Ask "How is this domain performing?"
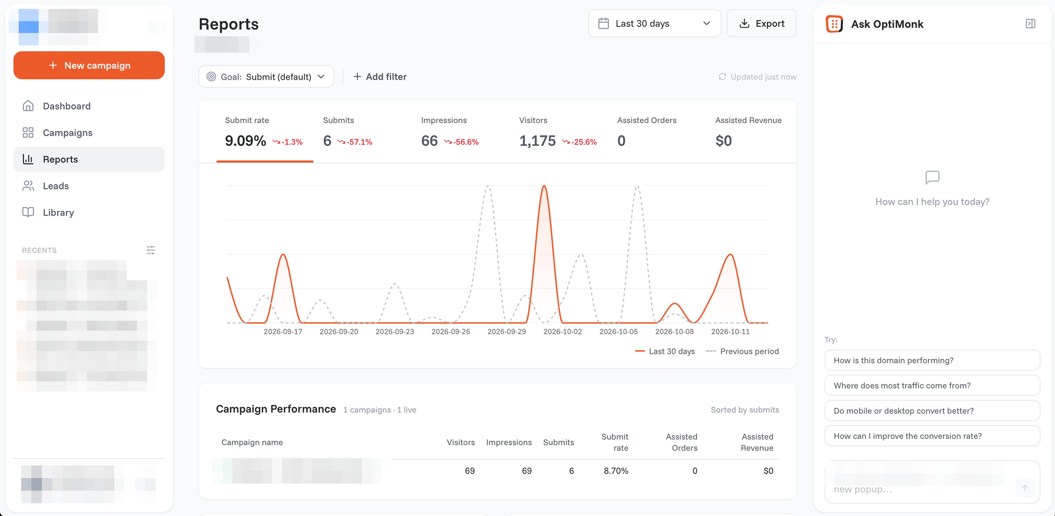The image size is (1055, 516). [932, 360]
